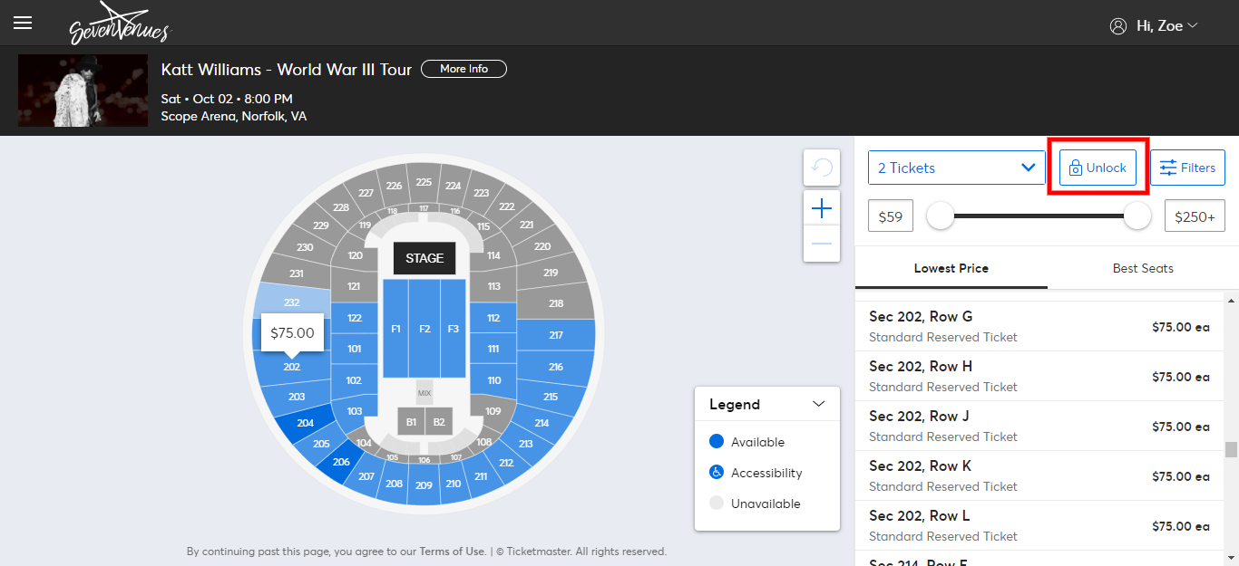Click the maximum price slider handle
Viewport: 1239px width, 566px height.
coord(1137,216)
